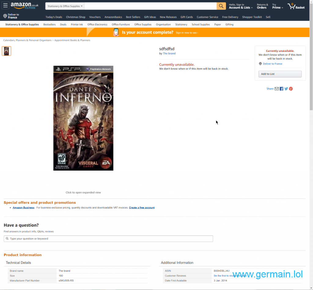The width and height of the screenshot is (313, 290).
Task: Open the hamburger navigation menu
Action: [6, 6]
